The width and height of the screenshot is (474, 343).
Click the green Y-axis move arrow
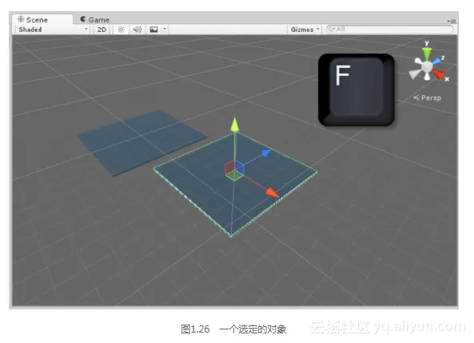coord(234,124)
